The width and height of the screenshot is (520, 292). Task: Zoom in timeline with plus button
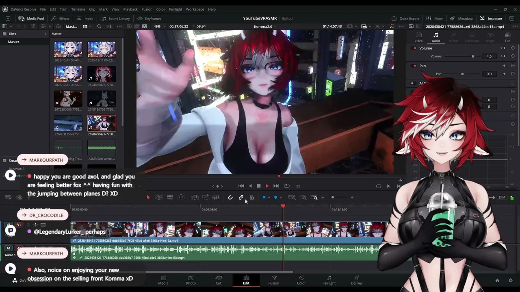pos(352,198)
